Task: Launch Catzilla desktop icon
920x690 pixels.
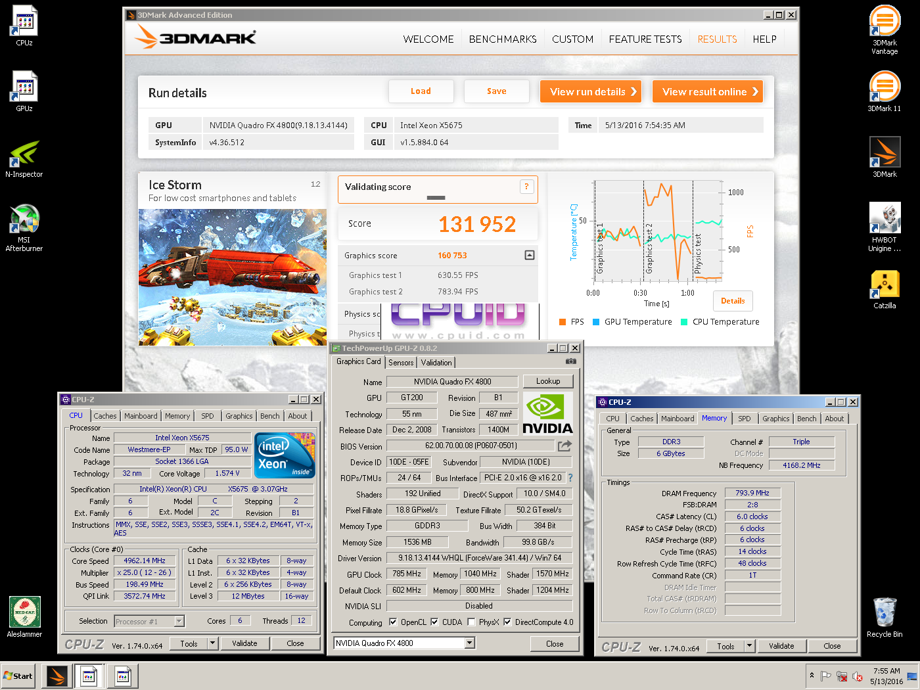Action: [885, 289]
